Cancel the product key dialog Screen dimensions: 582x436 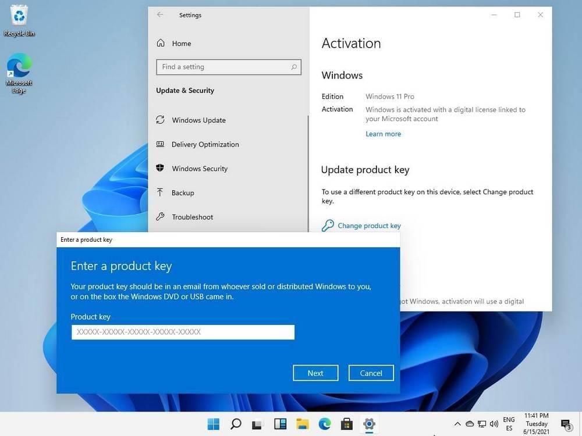tap(371, 373)
